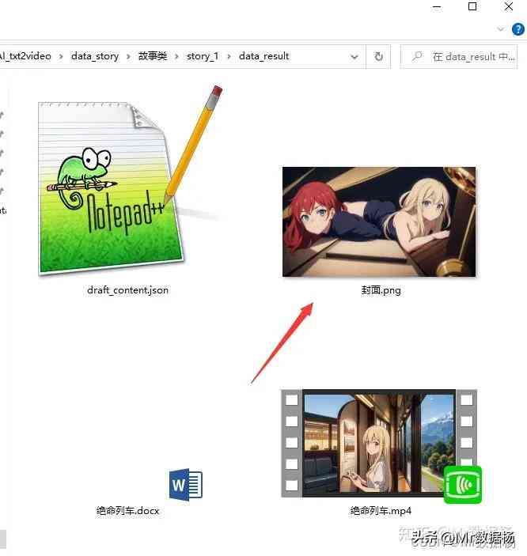Click data_result in the breadcrumb path

click(264, 56)
